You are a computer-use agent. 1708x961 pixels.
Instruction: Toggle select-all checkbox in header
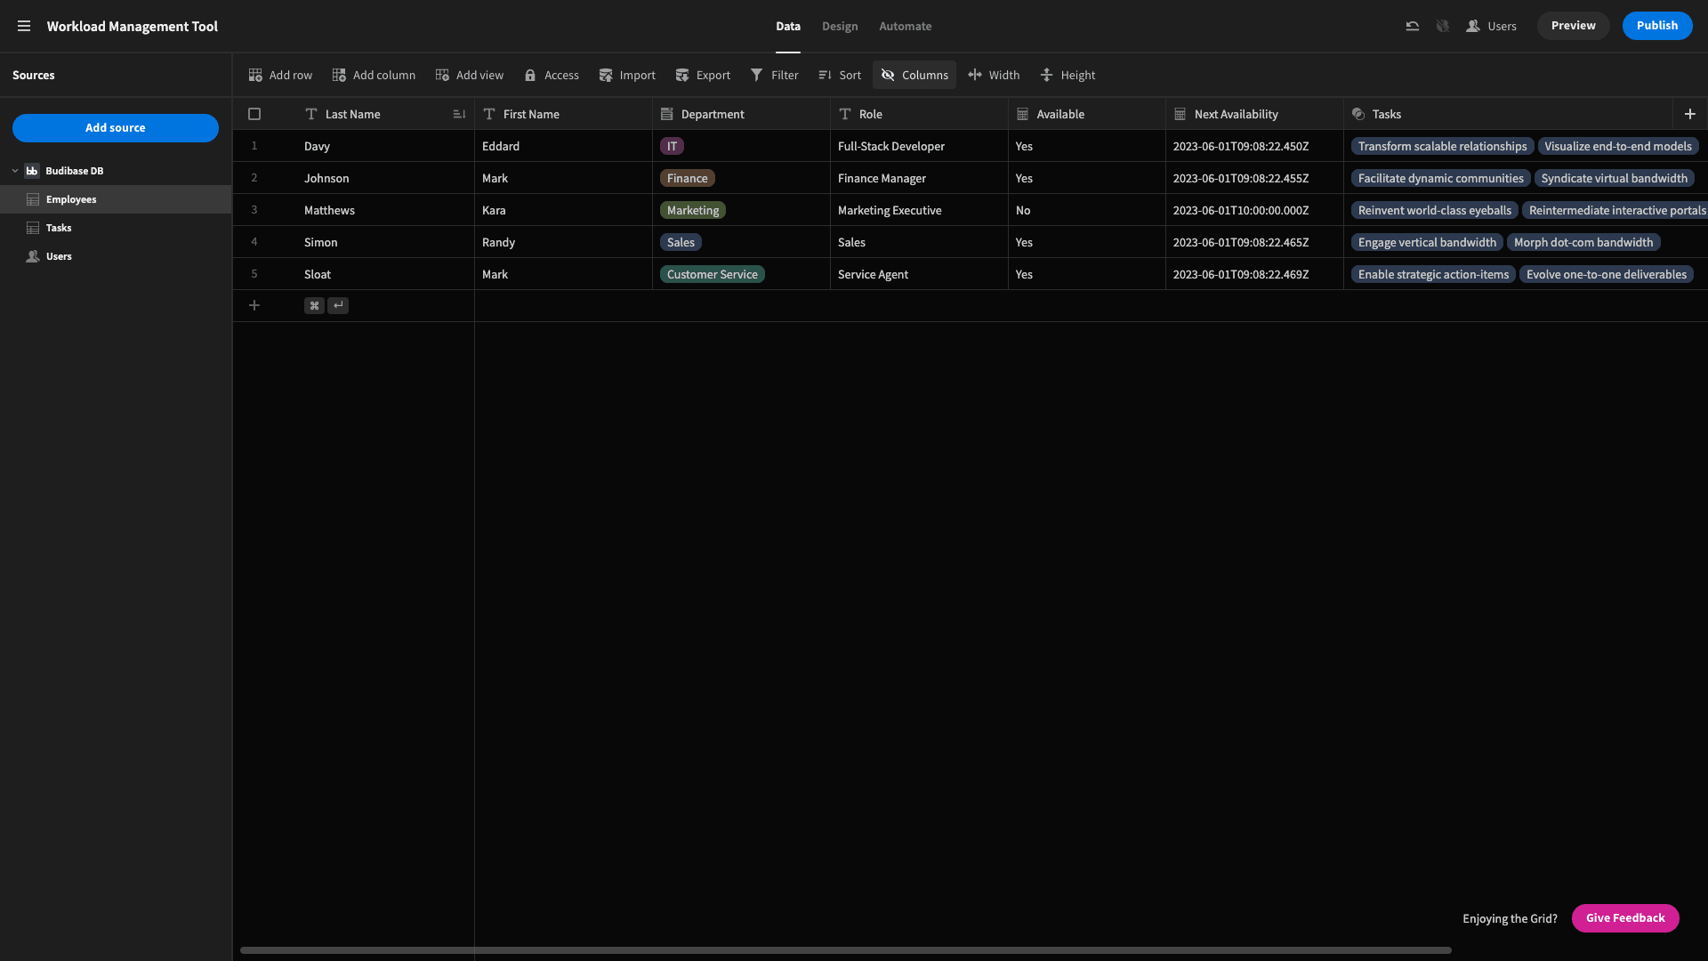click(x=254, y=114)
